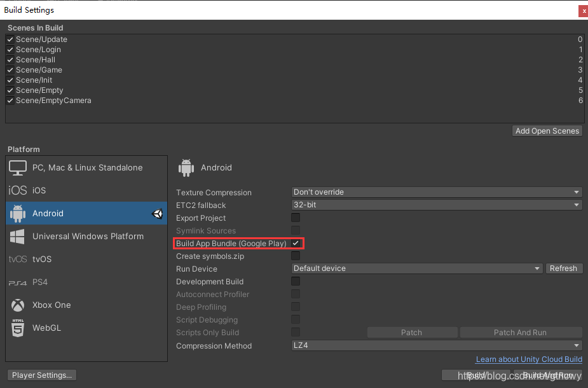Click the Build button
The height and width of the screenshot is (388, 588).
pyautogui.click(x=476, y=375)
